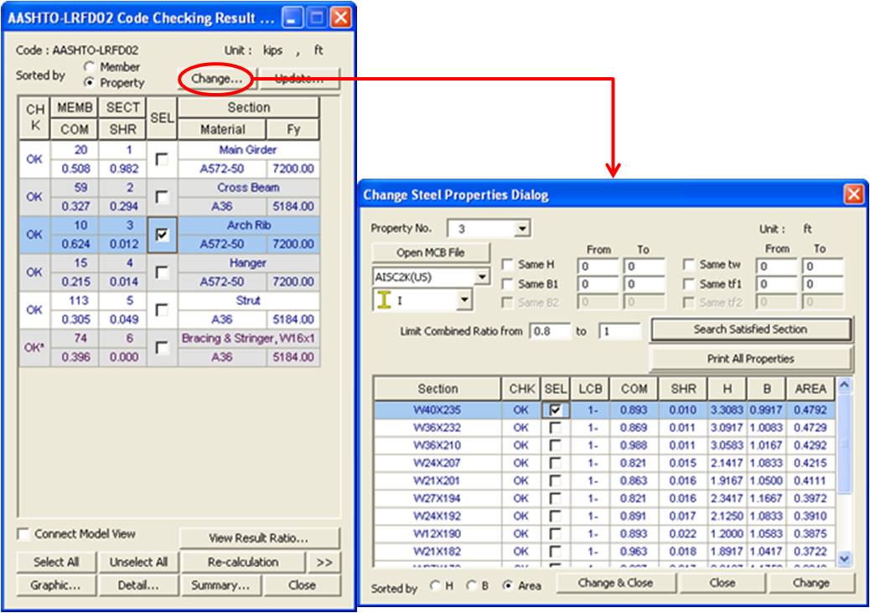Open the I-section shape dropdown
The width and height of the screenshot is (870, 613).
463,299
